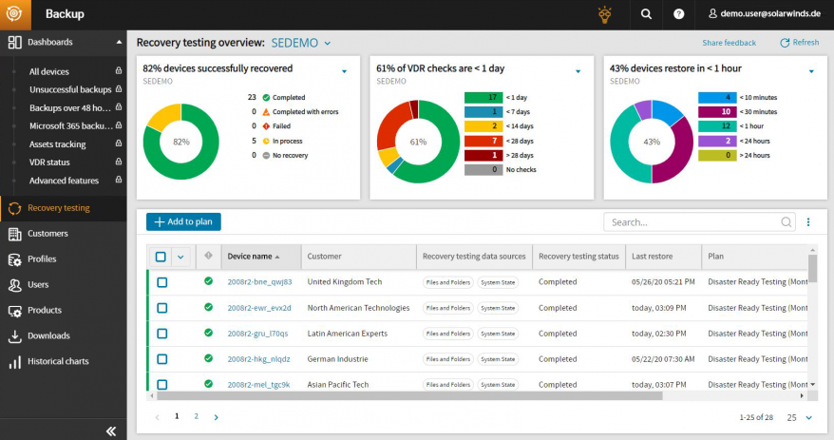Open device link 2008r2-ewr_evx2d
The height and width of the screenshot is (440, 834).
pyautogui.click(x=259, y=308)
